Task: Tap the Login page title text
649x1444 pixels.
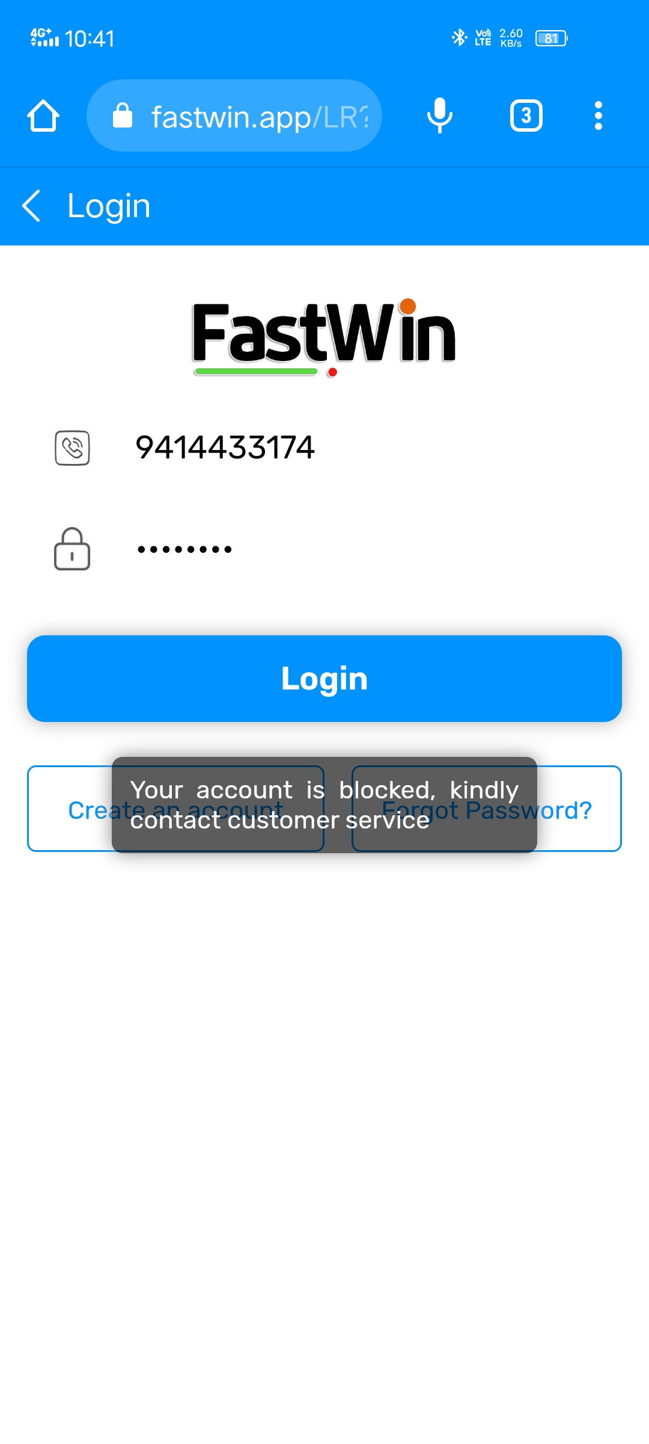Action: click(x=109, y=206)
